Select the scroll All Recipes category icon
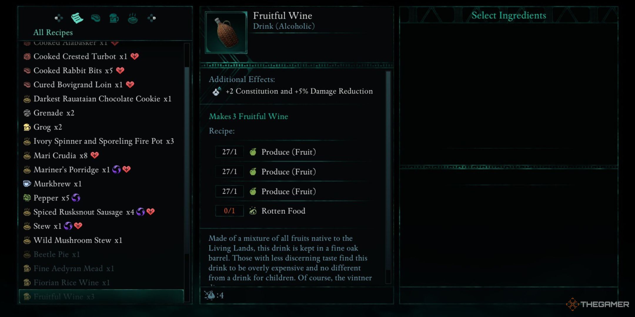 coord(77,18)
